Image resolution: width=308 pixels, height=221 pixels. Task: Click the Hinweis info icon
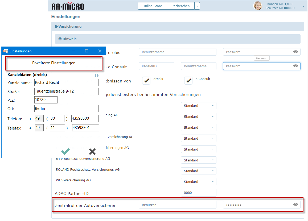pos(60,39)
